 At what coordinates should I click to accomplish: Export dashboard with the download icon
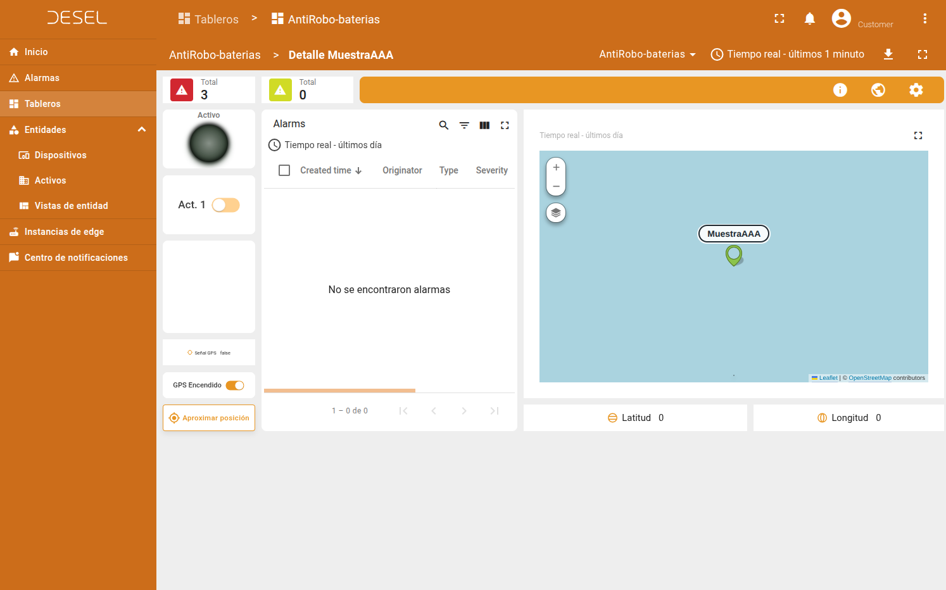point(888,54)
